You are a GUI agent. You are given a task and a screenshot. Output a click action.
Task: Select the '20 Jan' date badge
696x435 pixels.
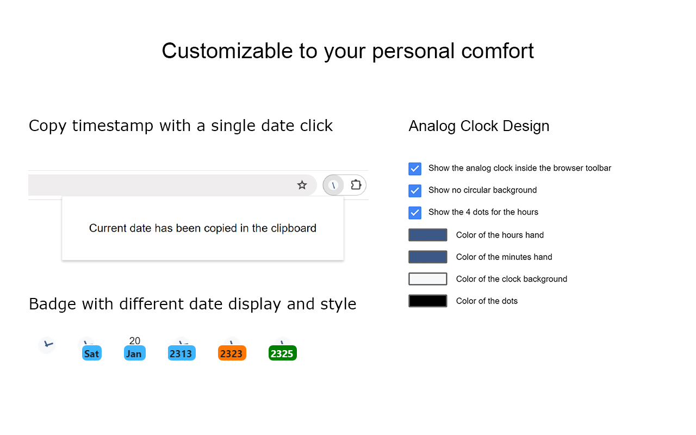(134, 348)
